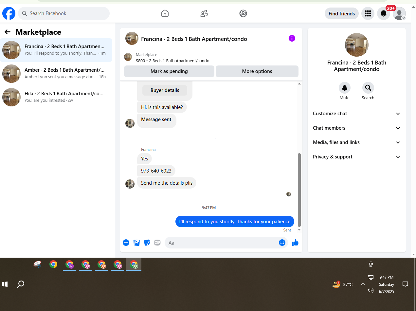416x311 pixels.
Task: Open the Amber conversation in list
Action: [56, 74]
